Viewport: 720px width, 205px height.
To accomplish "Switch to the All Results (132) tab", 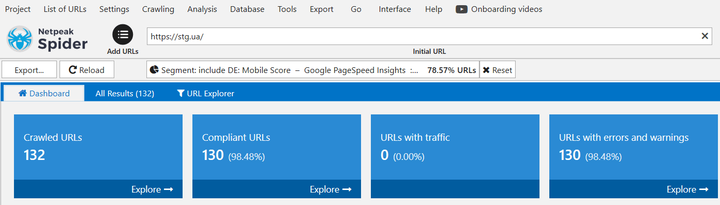I will (125, 94).
